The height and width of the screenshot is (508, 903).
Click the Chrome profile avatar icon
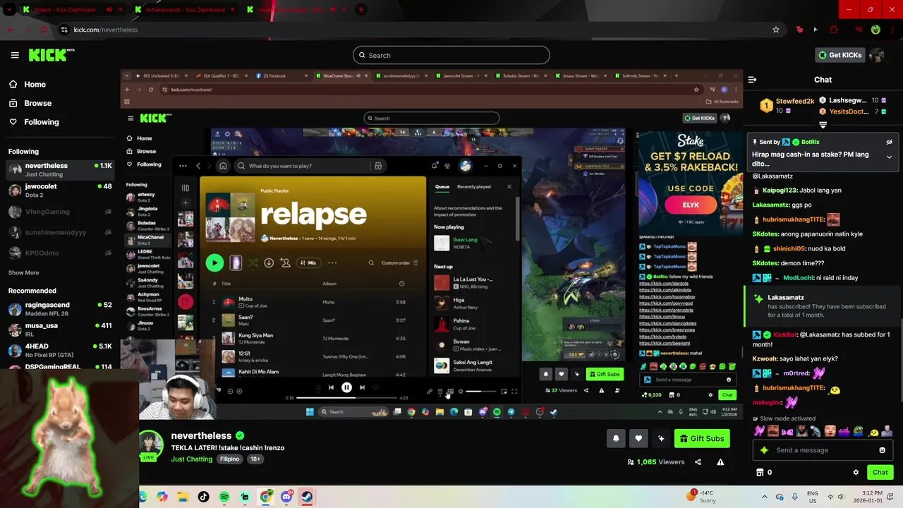(875, 30)
